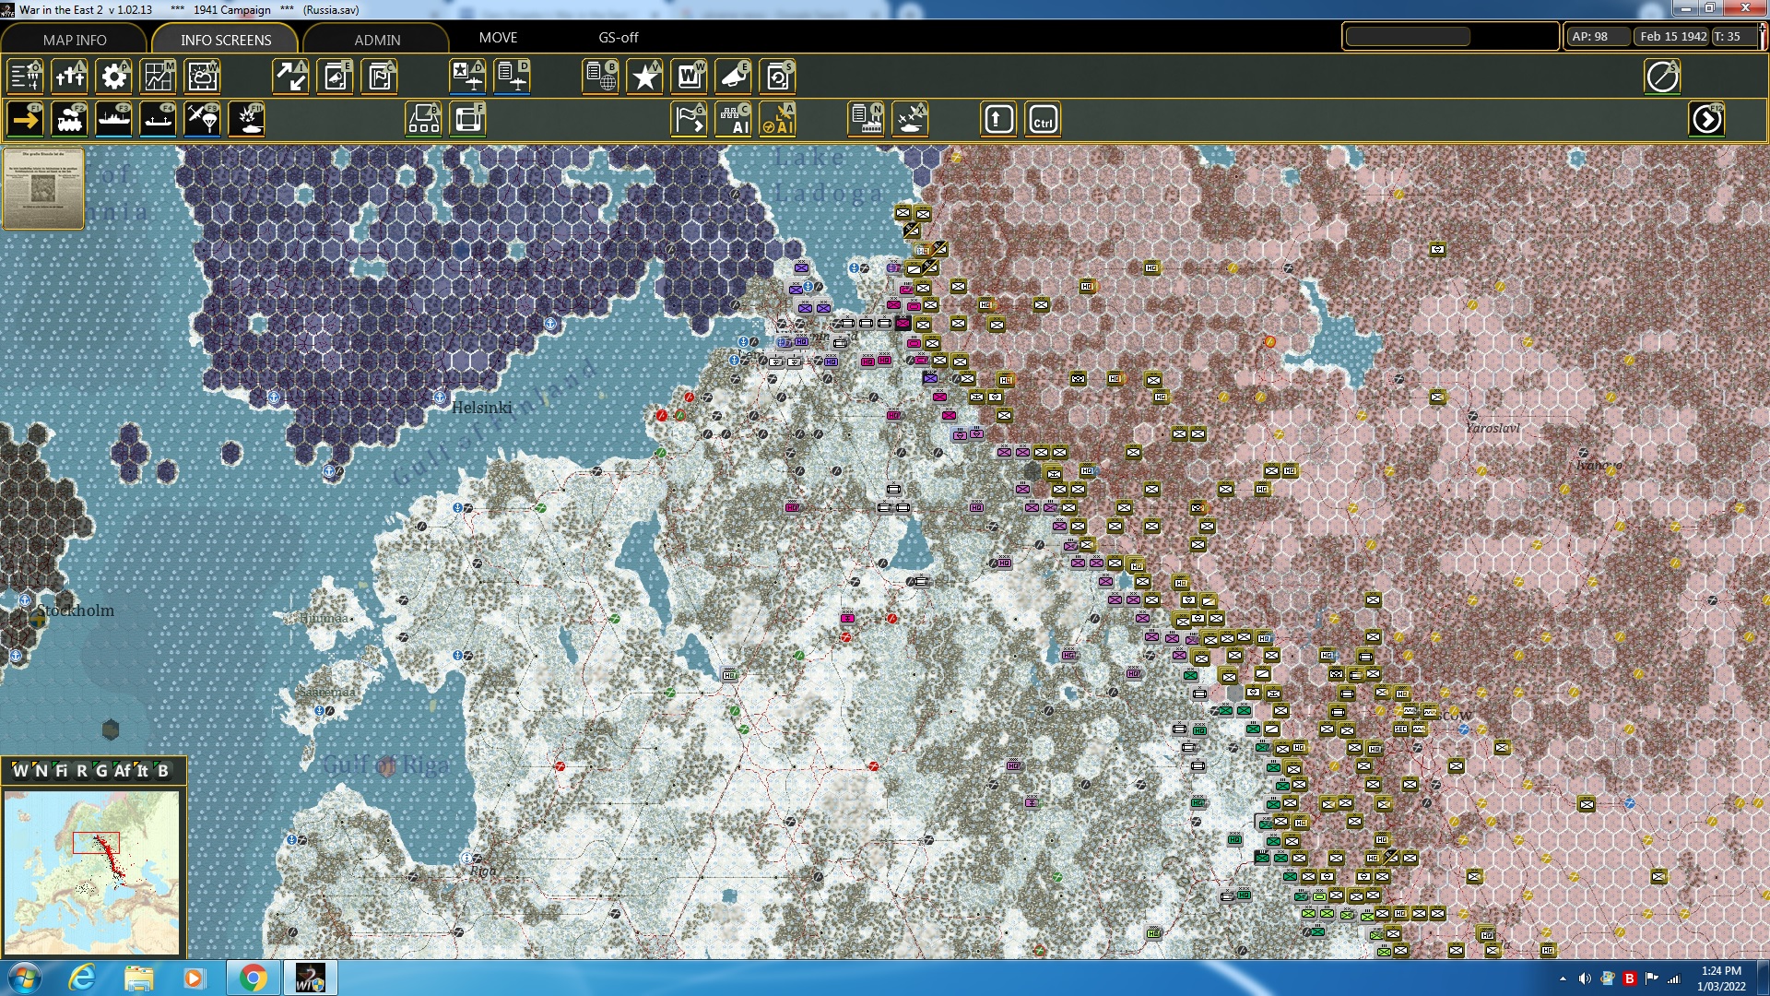Click the Yaroslavl city label on map
This screenshot has height=996, width=1770.
(1493, 428)
